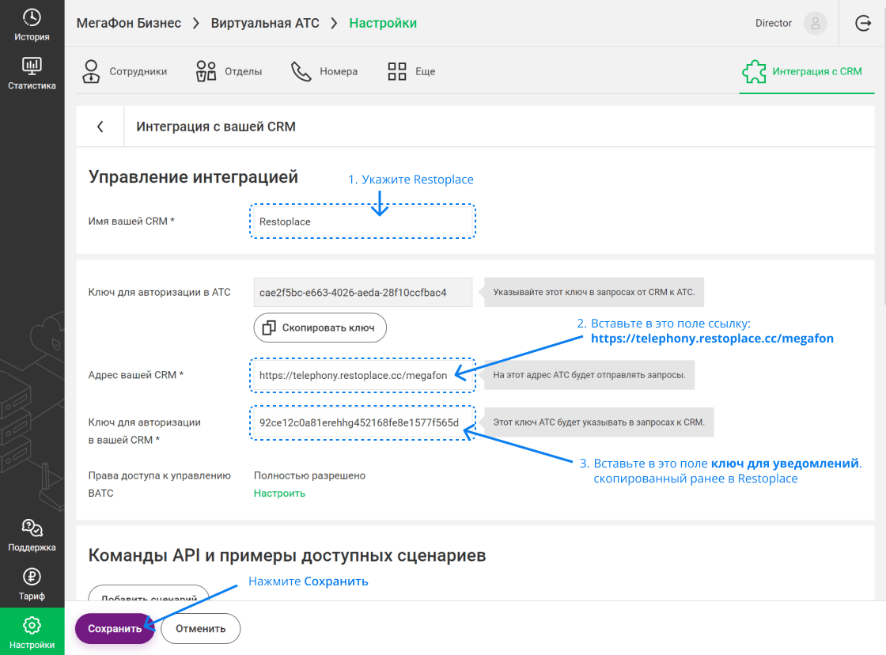Click the puzzle icon next to Интеграция с CRM
886x655 pixels.
point(754,70)
